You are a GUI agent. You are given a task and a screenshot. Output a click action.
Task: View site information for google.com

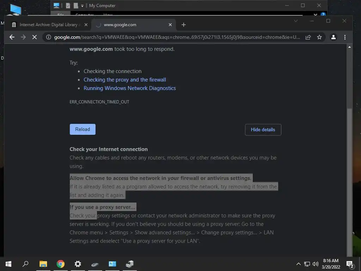[x=48, y=37]
